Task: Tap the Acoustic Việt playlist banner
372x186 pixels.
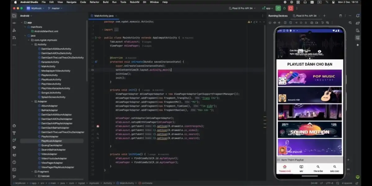Action: (310, 95)
